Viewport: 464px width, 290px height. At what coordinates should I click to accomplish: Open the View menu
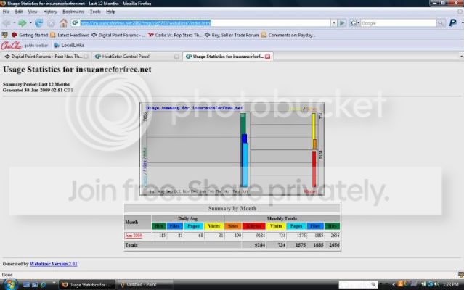coord(33,12)
